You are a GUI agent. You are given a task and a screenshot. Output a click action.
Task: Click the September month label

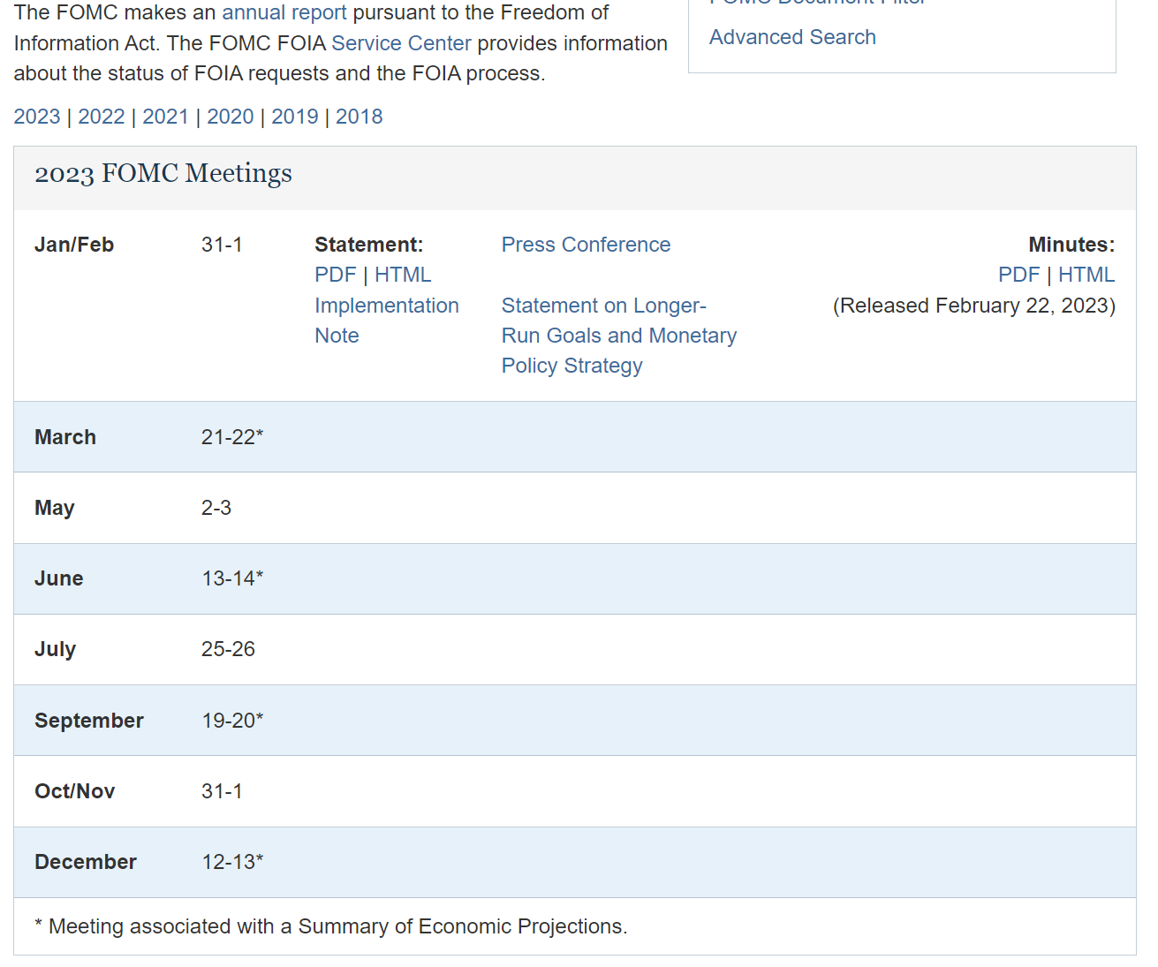point(89,721)
